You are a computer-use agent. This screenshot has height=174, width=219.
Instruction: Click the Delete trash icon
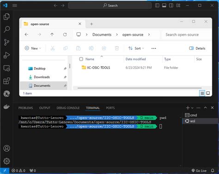pyautogui.click(x=117, y=48)
